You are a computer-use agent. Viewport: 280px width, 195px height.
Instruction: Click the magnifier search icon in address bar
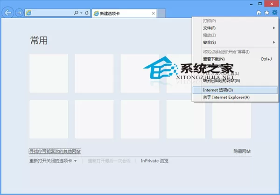[x=76, y=13]
